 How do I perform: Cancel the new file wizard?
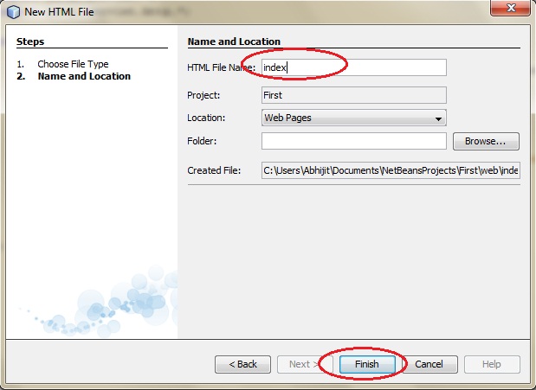(x=429, y=364)
